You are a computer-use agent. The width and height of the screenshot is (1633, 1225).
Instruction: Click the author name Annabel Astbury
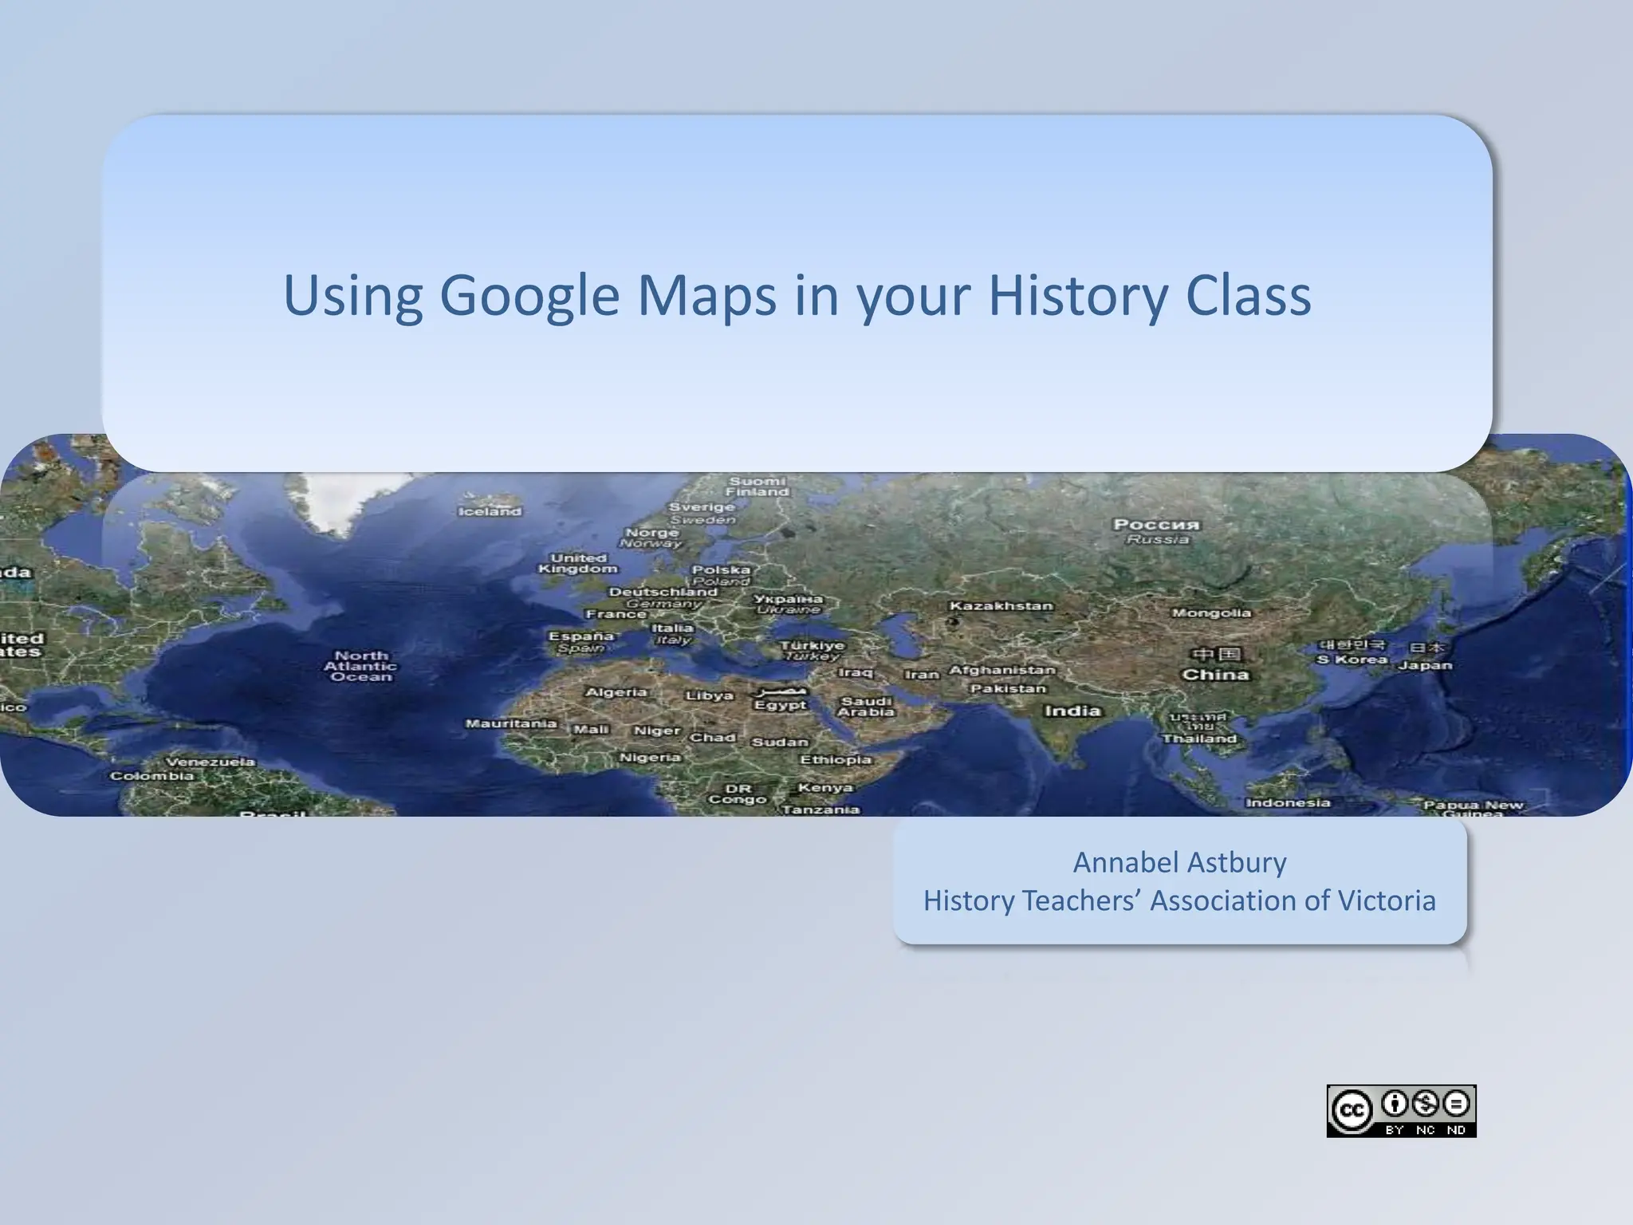[1179, 862]
